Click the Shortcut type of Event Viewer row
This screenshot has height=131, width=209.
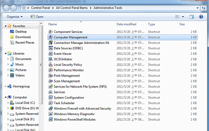[154, 54]
